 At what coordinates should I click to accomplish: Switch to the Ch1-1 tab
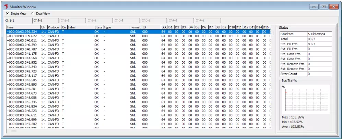pyautogui.click(x=10, y=21)
